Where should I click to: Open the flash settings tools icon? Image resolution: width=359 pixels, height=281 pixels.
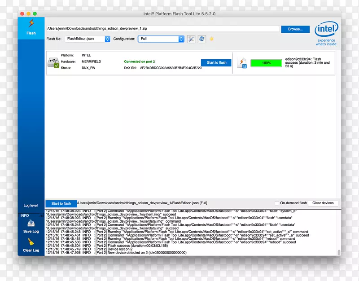tap(191, 39)
